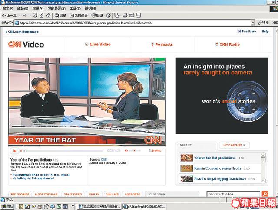Switch to the MY PLAYLIST tab

click(x=234, y=145)
